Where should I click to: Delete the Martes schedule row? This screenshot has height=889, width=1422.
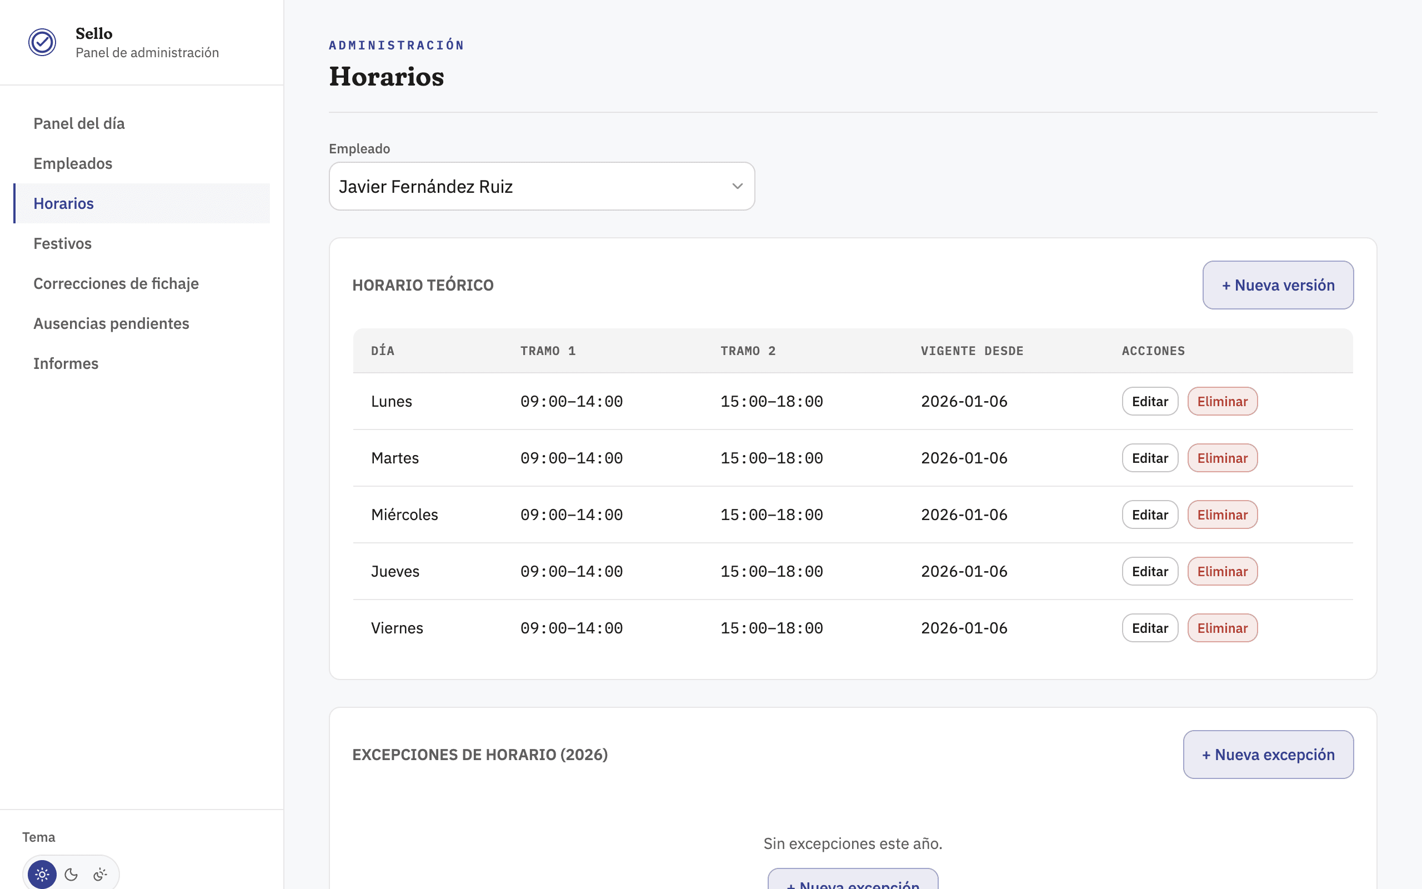click(x=1222, y=458)
